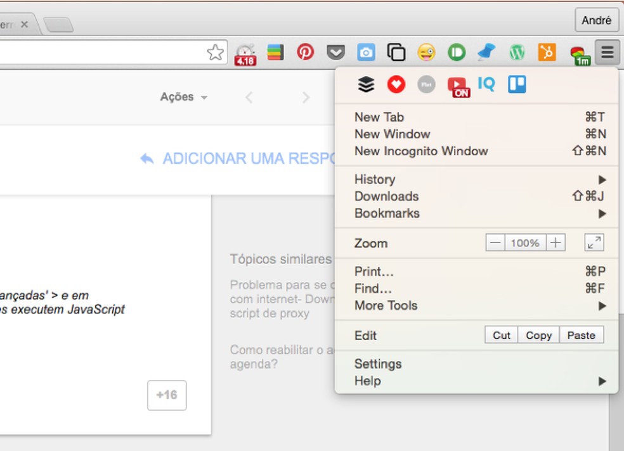The width and height of the screenshot is (624, 451).
Task: Click the Pocket save extension icon
Action: tap(335, 52)
